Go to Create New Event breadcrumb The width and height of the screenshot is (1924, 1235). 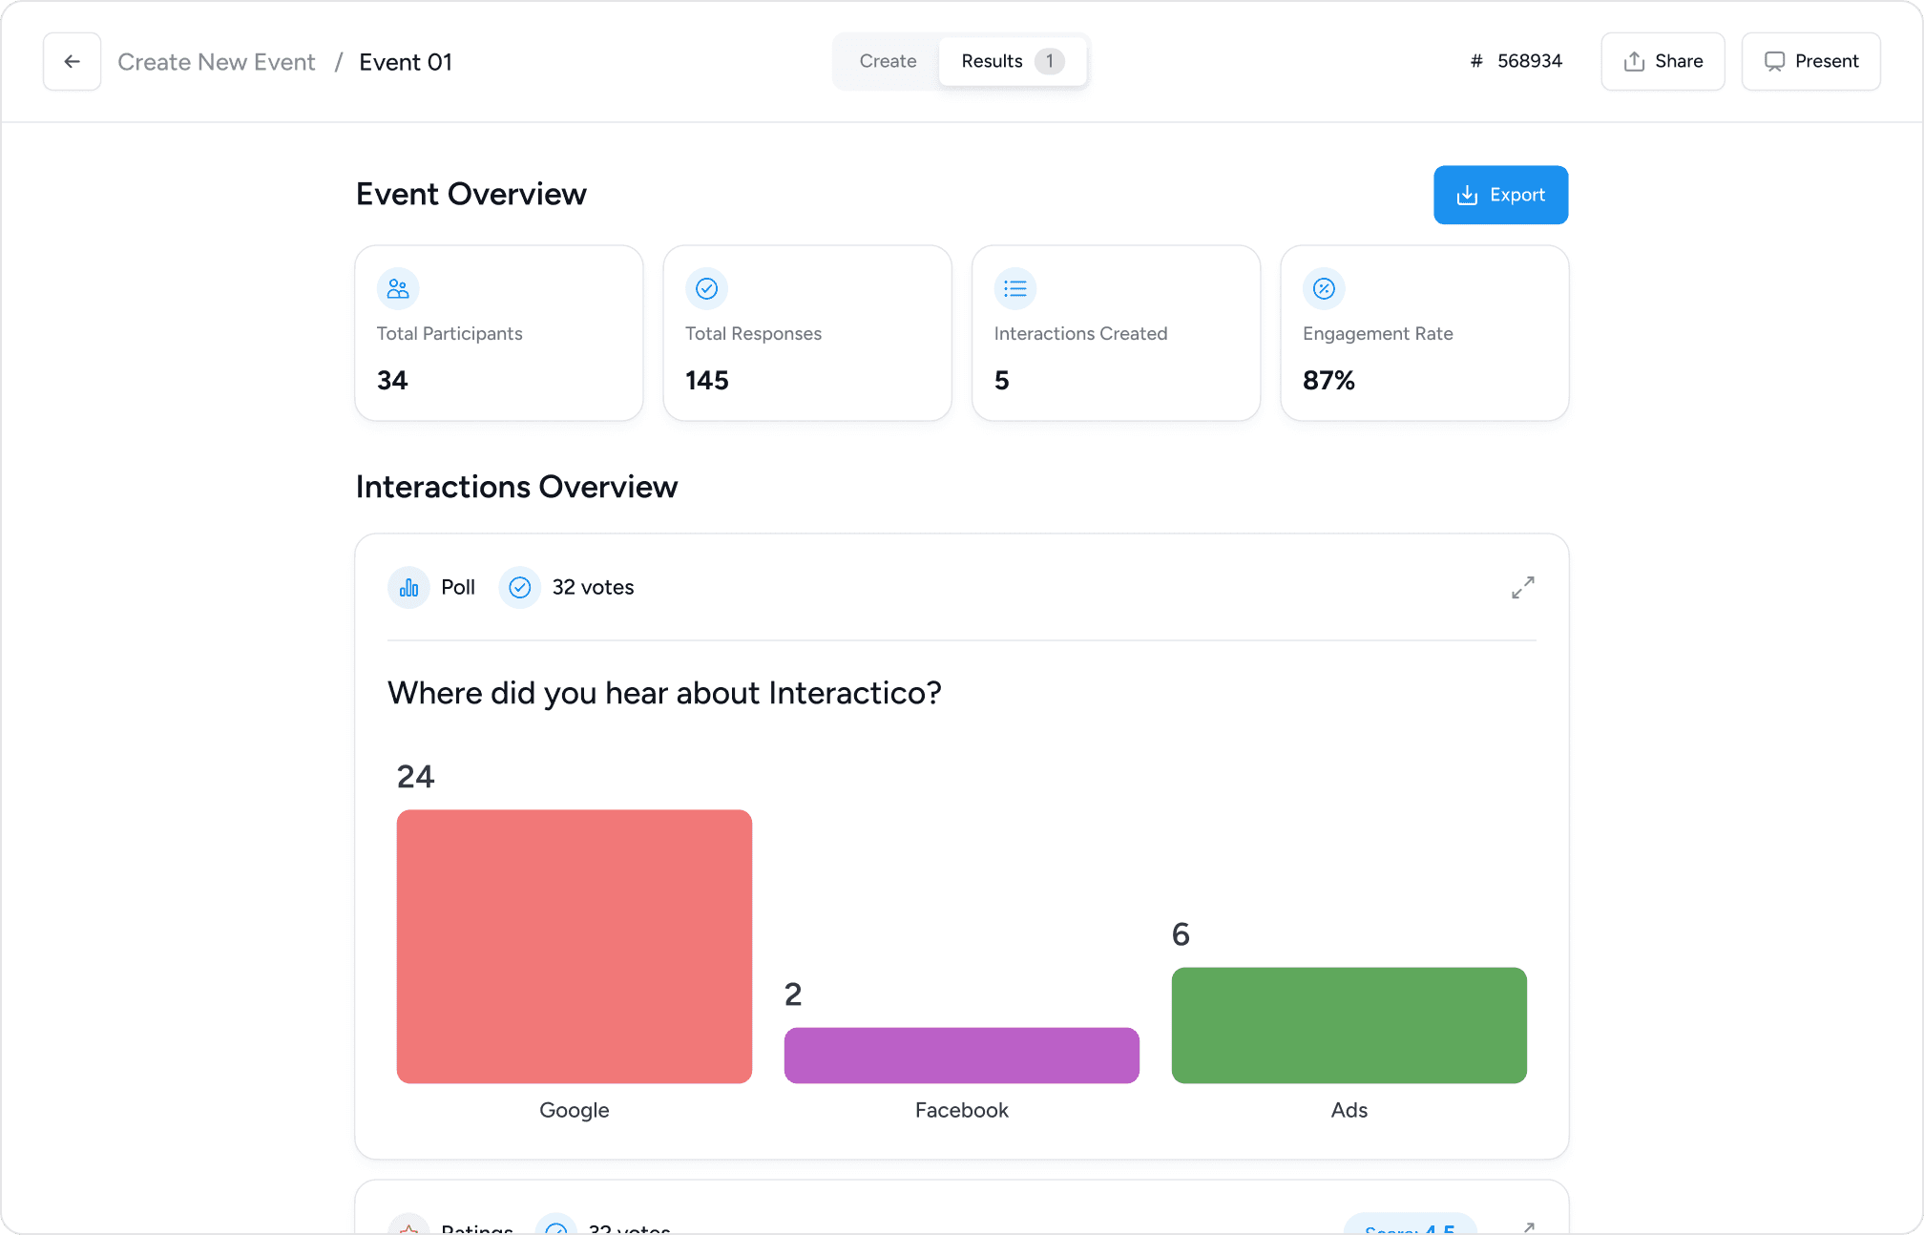(x=217, y=62)
